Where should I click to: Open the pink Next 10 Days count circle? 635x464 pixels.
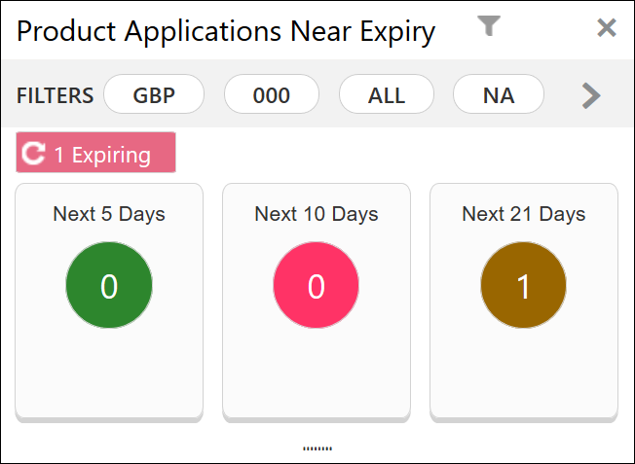(316, 285)
